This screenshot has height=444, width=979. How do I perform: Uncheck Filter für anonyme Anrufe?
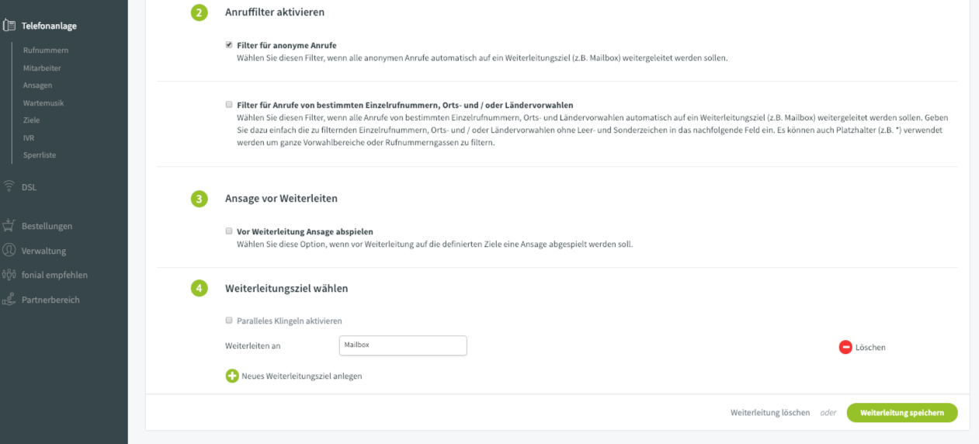229,45
